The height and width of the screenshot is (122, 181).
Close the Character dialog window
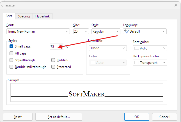pos(176,5)
